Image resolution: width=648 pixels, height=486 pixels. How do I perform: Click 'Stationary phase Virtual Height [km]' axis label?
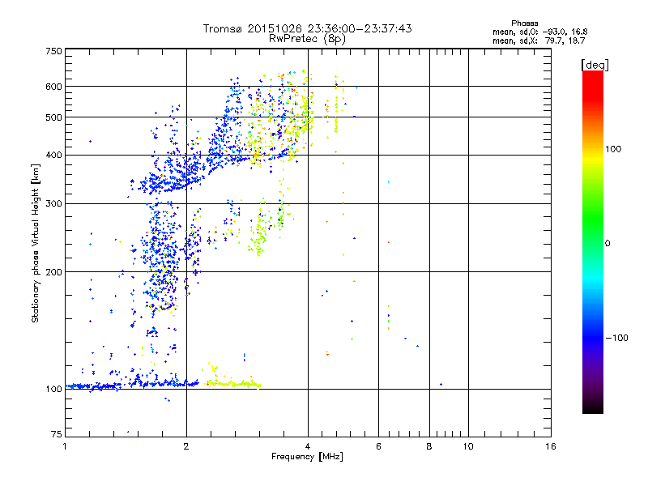[x=35, y=243]
